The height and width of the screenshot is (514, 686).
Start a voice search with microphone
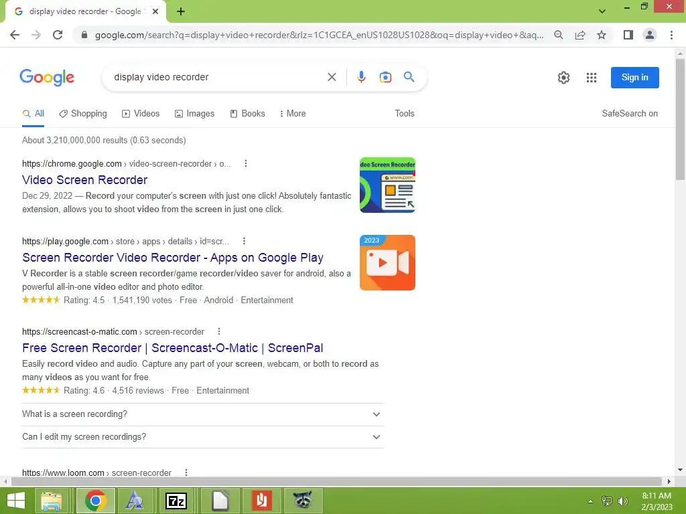click(361, 78)
